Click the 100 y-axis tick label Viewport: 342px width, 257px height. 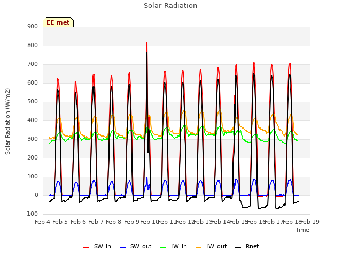(x=33, y=176)
